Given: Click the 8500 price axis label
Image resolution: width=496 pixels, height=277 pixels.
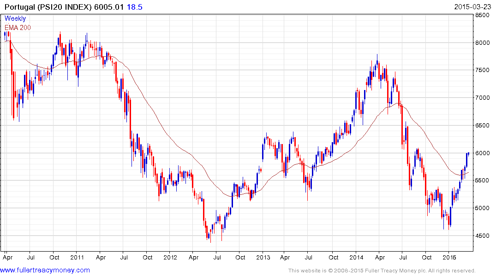Looking at the screenshot, I should (483, 15).
